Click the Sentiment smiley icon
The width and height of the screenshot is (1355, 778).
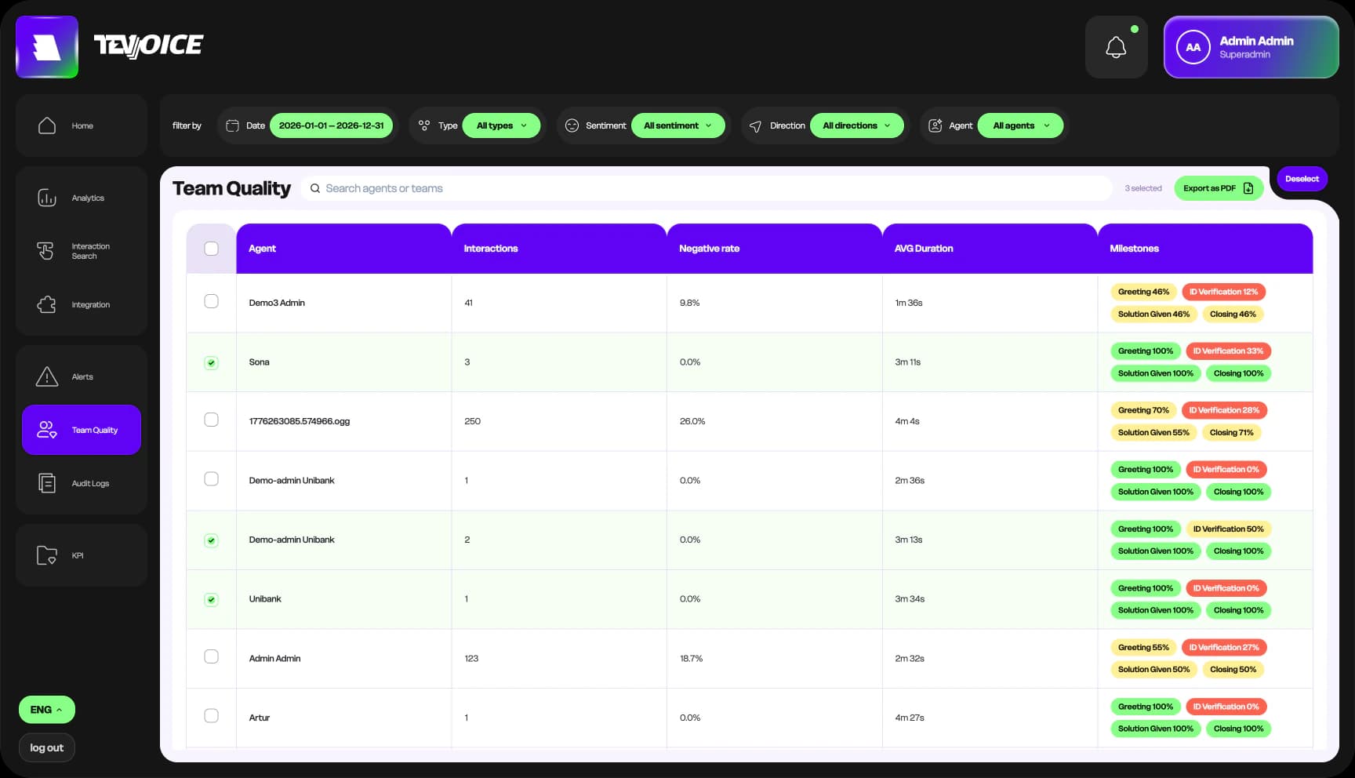[572, 125]
